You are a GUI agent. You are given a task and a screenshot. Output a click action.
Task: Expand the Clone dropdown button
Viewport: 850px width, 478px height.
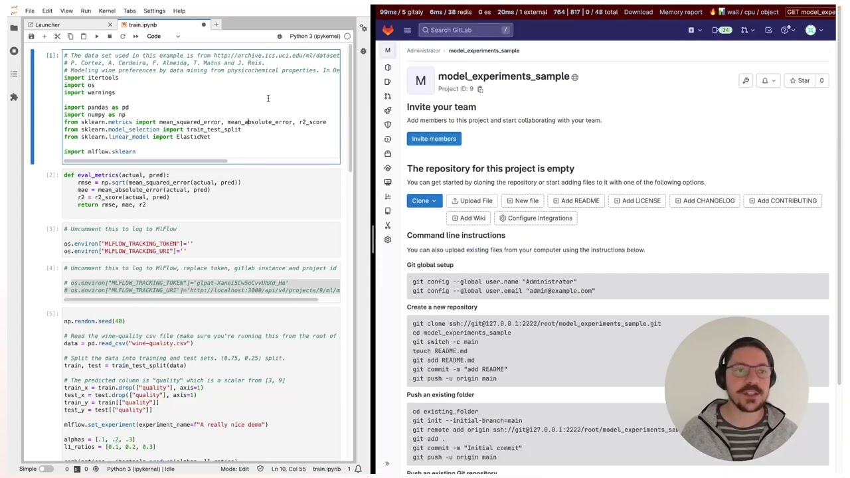coord(424,200)
